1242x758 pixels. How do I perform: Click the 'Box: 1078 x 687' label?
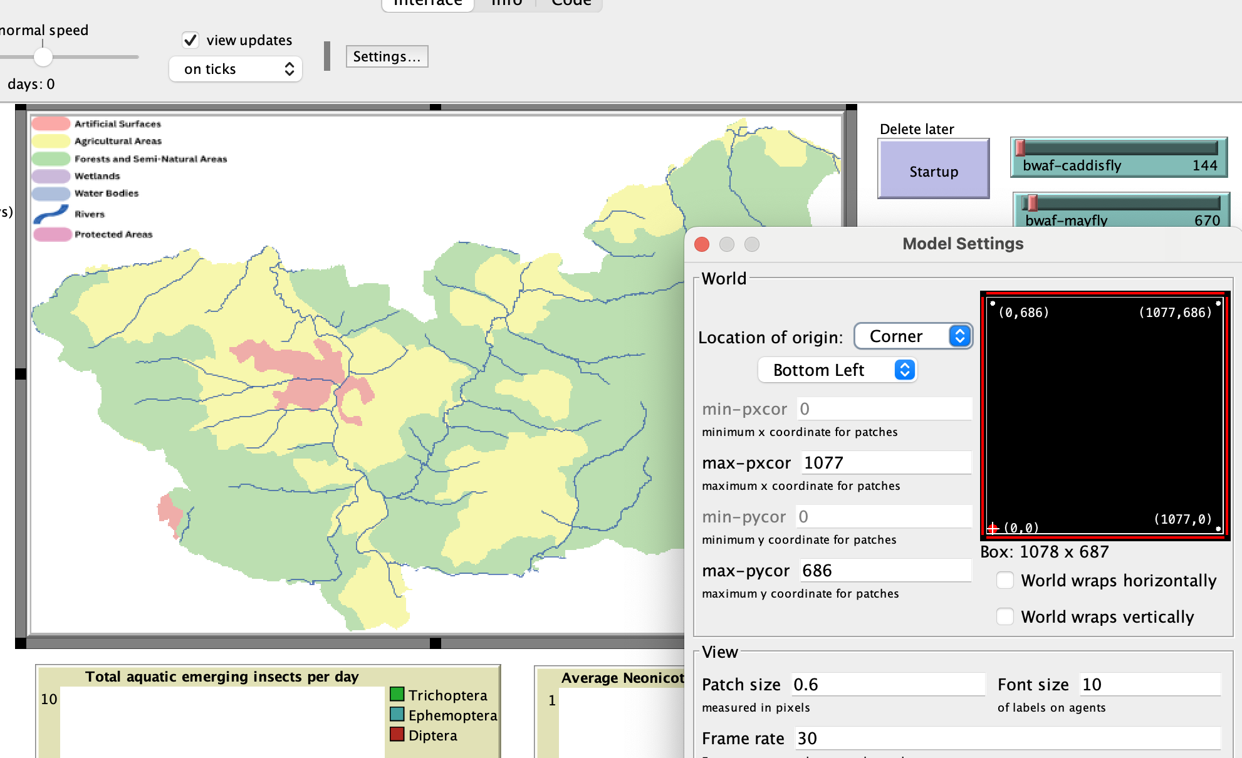(1045, 552)
